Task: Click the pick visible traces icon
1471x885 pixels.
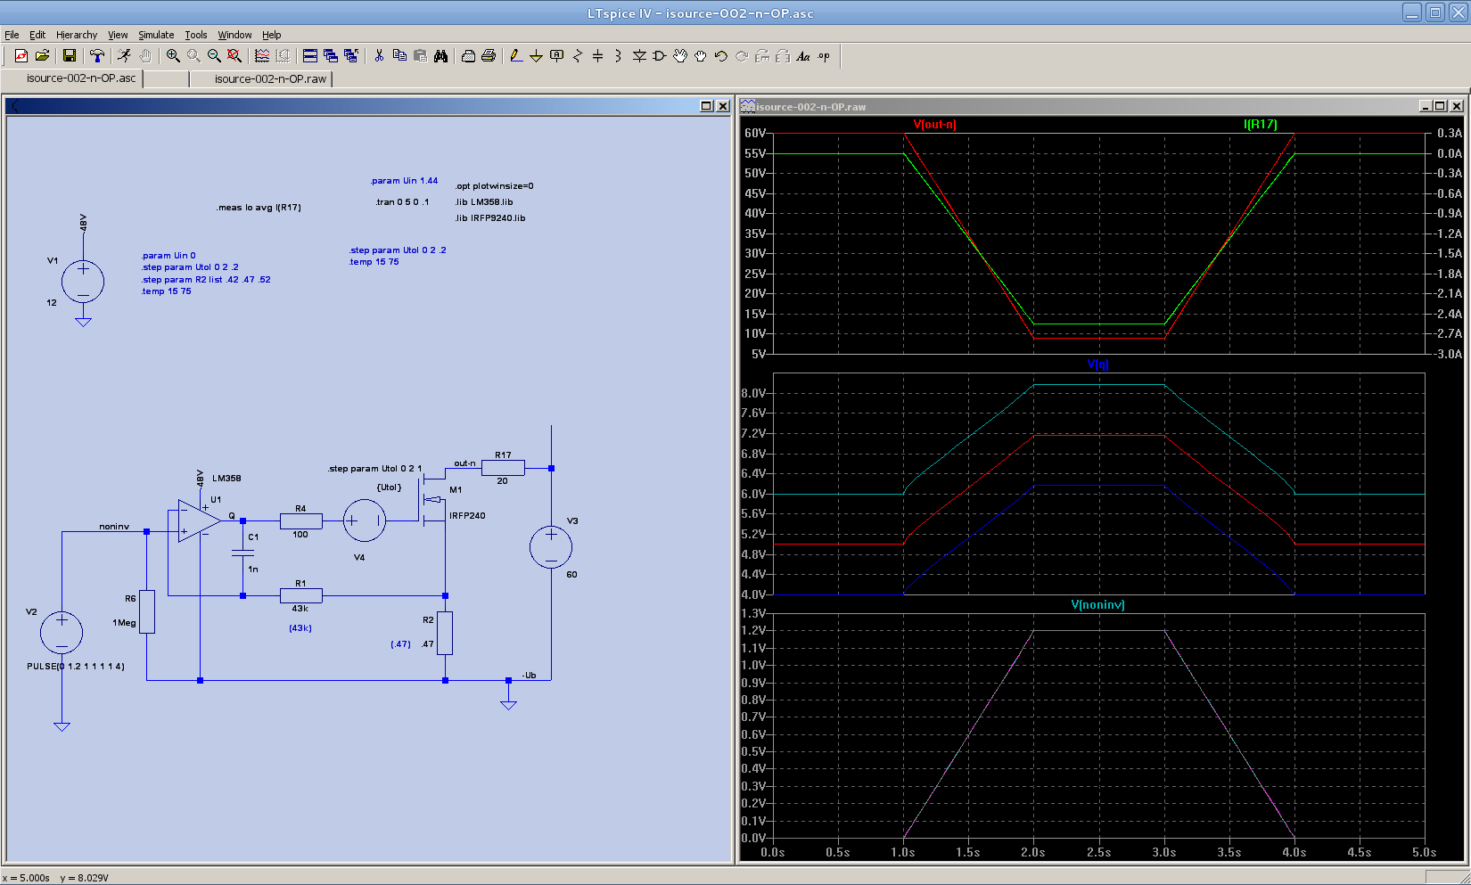Action: pos(262,55)
